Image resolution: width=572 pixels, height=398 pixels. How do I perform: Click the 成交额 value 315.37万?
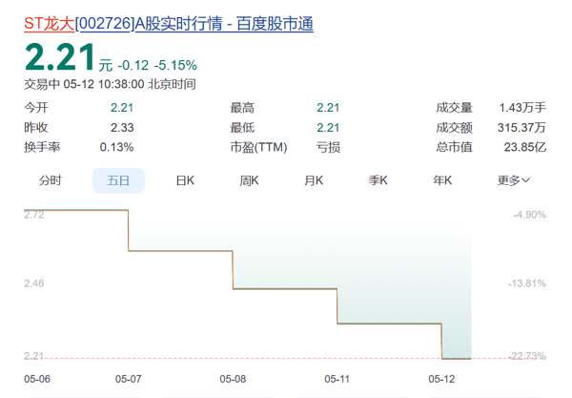(x=521, y=128)
